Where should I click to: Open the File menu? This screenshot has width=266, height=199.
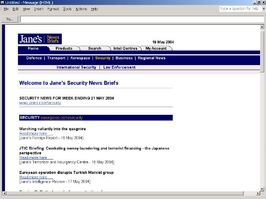(6, 9)
